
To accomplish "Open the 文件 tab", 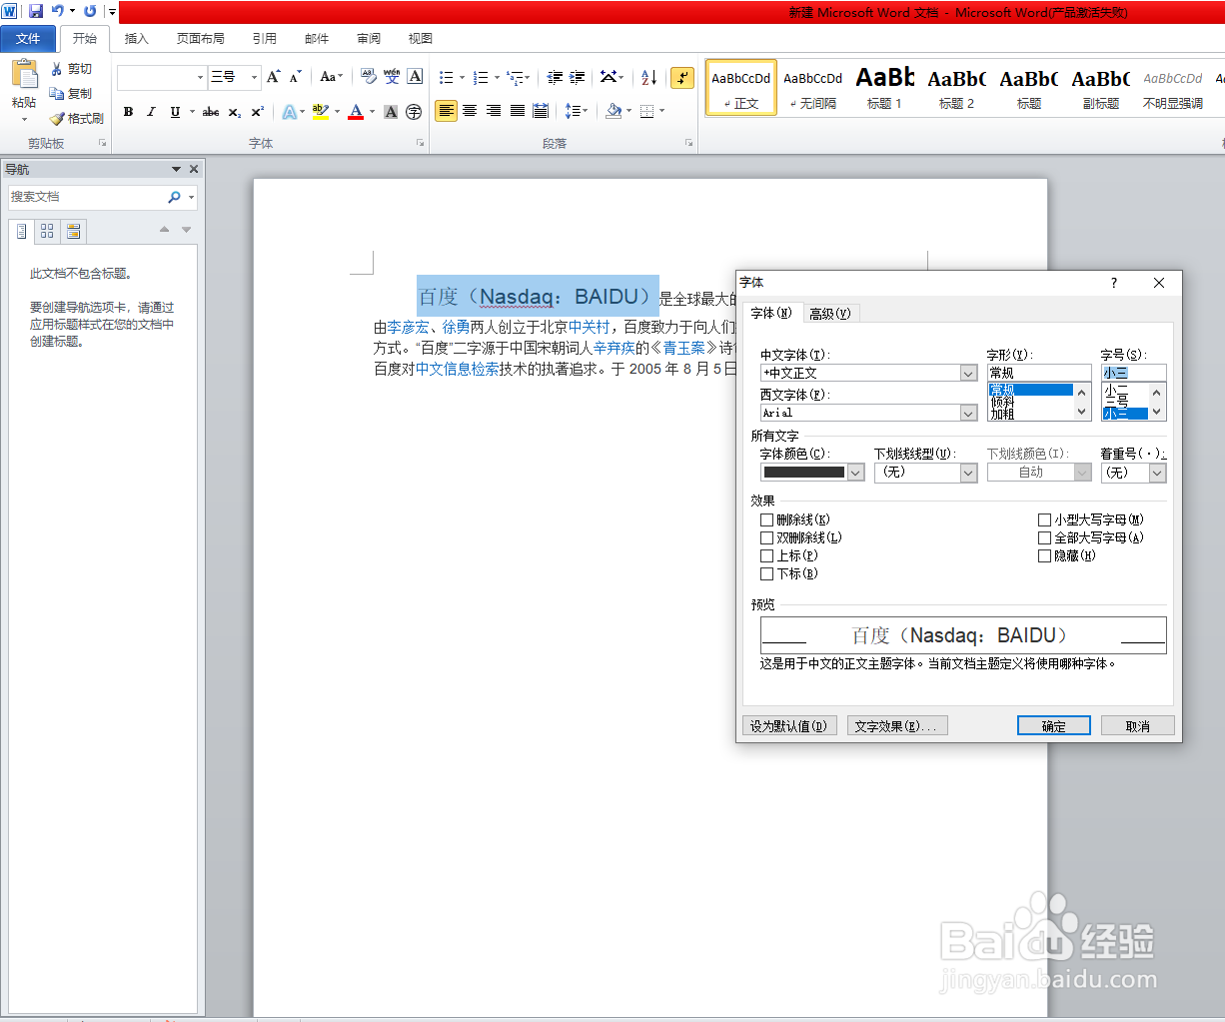I will pyautogui.click(x=29, y=38).
